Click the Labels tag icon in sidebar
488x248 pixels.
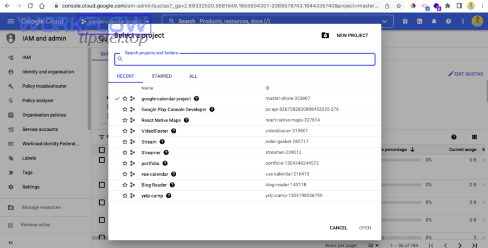(11, 158)
